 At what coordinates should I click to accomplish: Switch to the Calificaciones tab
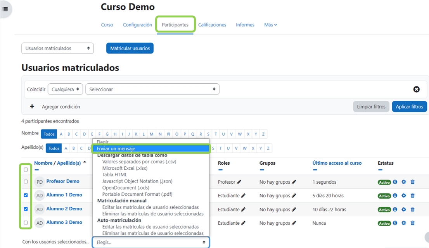click(212, 25)
